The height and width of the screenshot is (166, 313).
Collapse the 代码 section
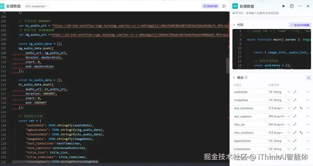click(234, 25)
